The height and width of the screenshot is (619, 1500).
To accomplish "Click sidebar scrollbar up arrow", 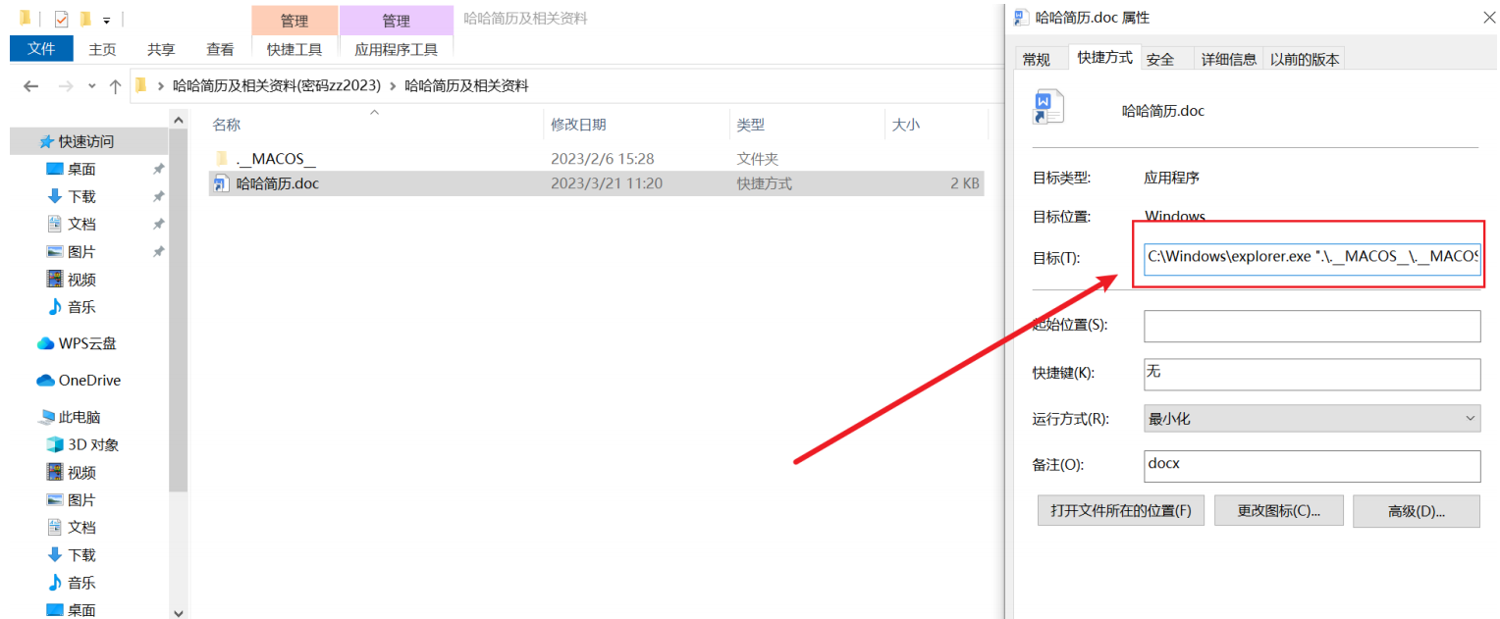I will (178, 120).
